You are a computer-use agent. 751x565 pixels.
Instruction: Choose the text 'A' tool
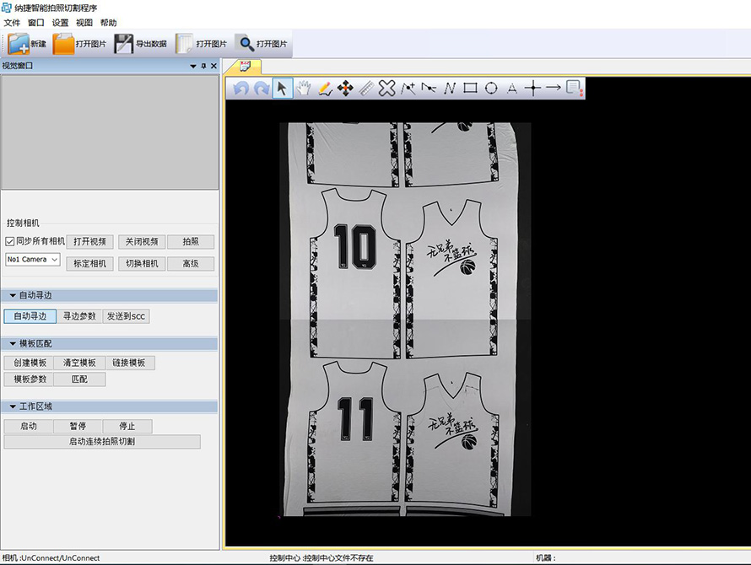coord(511,88)
